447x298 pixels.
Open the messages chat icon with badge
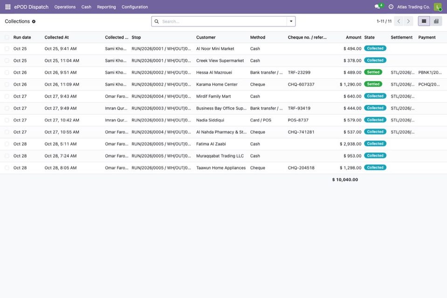coord(378,7)
